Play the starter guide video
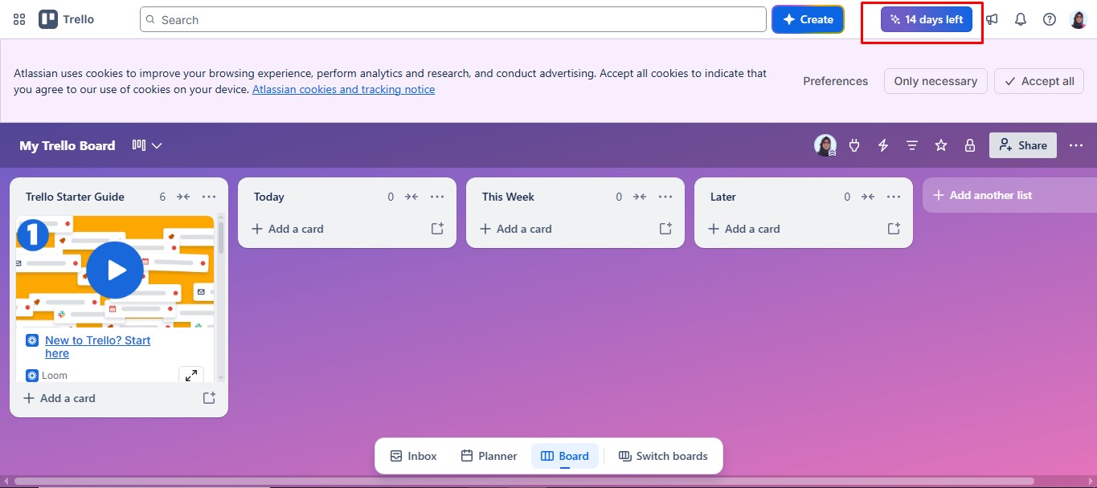This screenshot has width=1097, height=488. (x=115, y=270)
